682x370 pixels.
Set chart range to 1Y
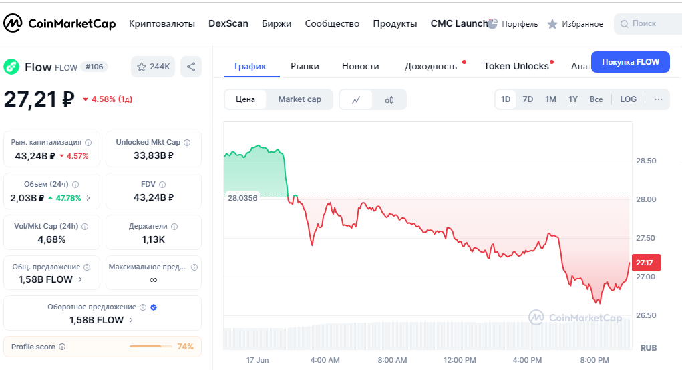click(x=573, y=99)
